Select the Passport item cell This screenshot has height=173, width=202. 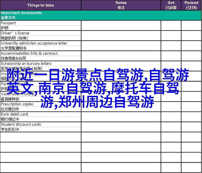point(41,25)
